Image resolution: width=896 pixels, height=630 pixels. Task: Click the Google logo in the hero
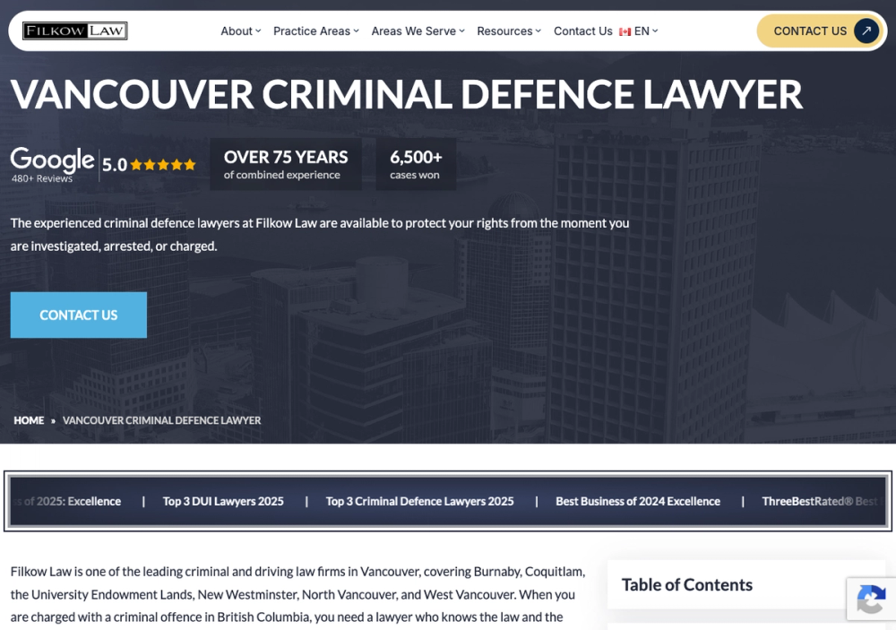click(x=53, y=160)
